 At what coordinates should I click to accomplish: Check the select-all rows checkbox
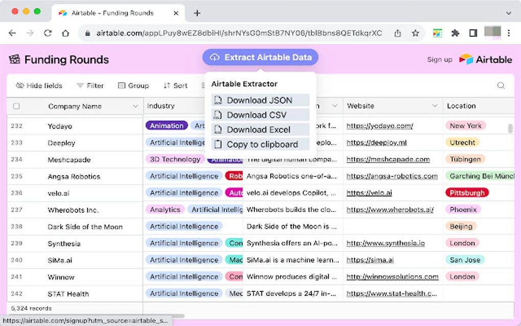[x=16, y=106]
